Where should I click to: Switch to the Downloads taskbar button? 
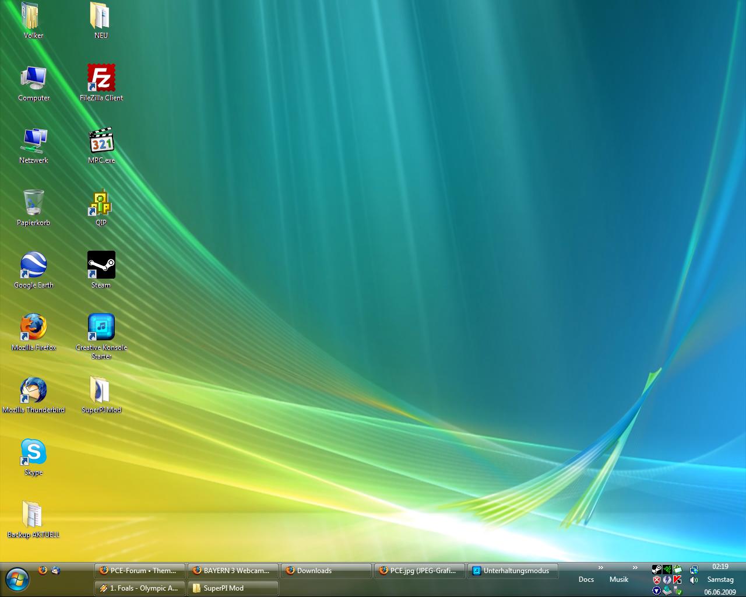[x=326, y=571]
